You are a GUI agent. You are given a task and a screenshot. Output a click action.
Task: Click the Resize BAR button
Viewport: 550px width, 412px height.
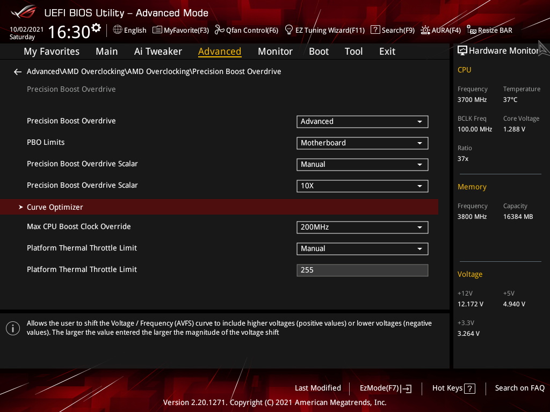pos(489,30)
